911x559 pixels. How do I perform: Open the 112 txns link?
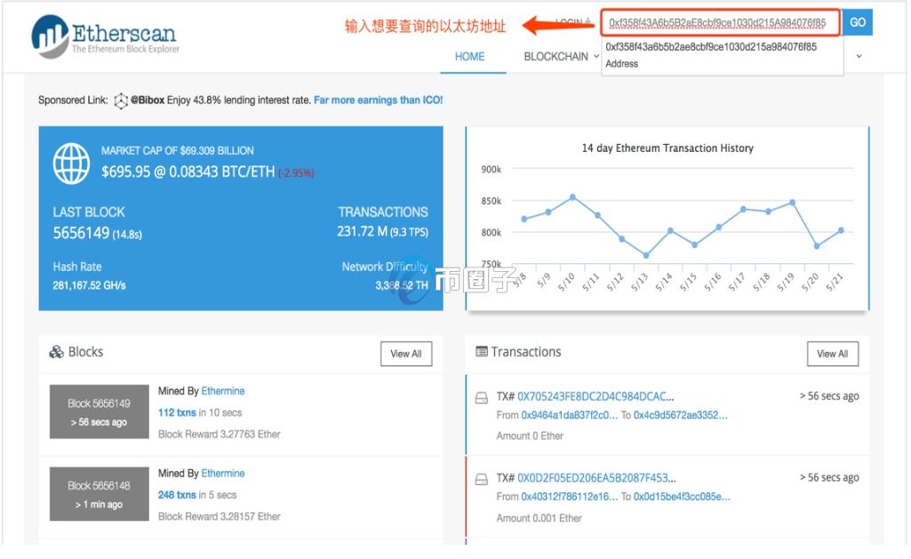pos(177,412)
